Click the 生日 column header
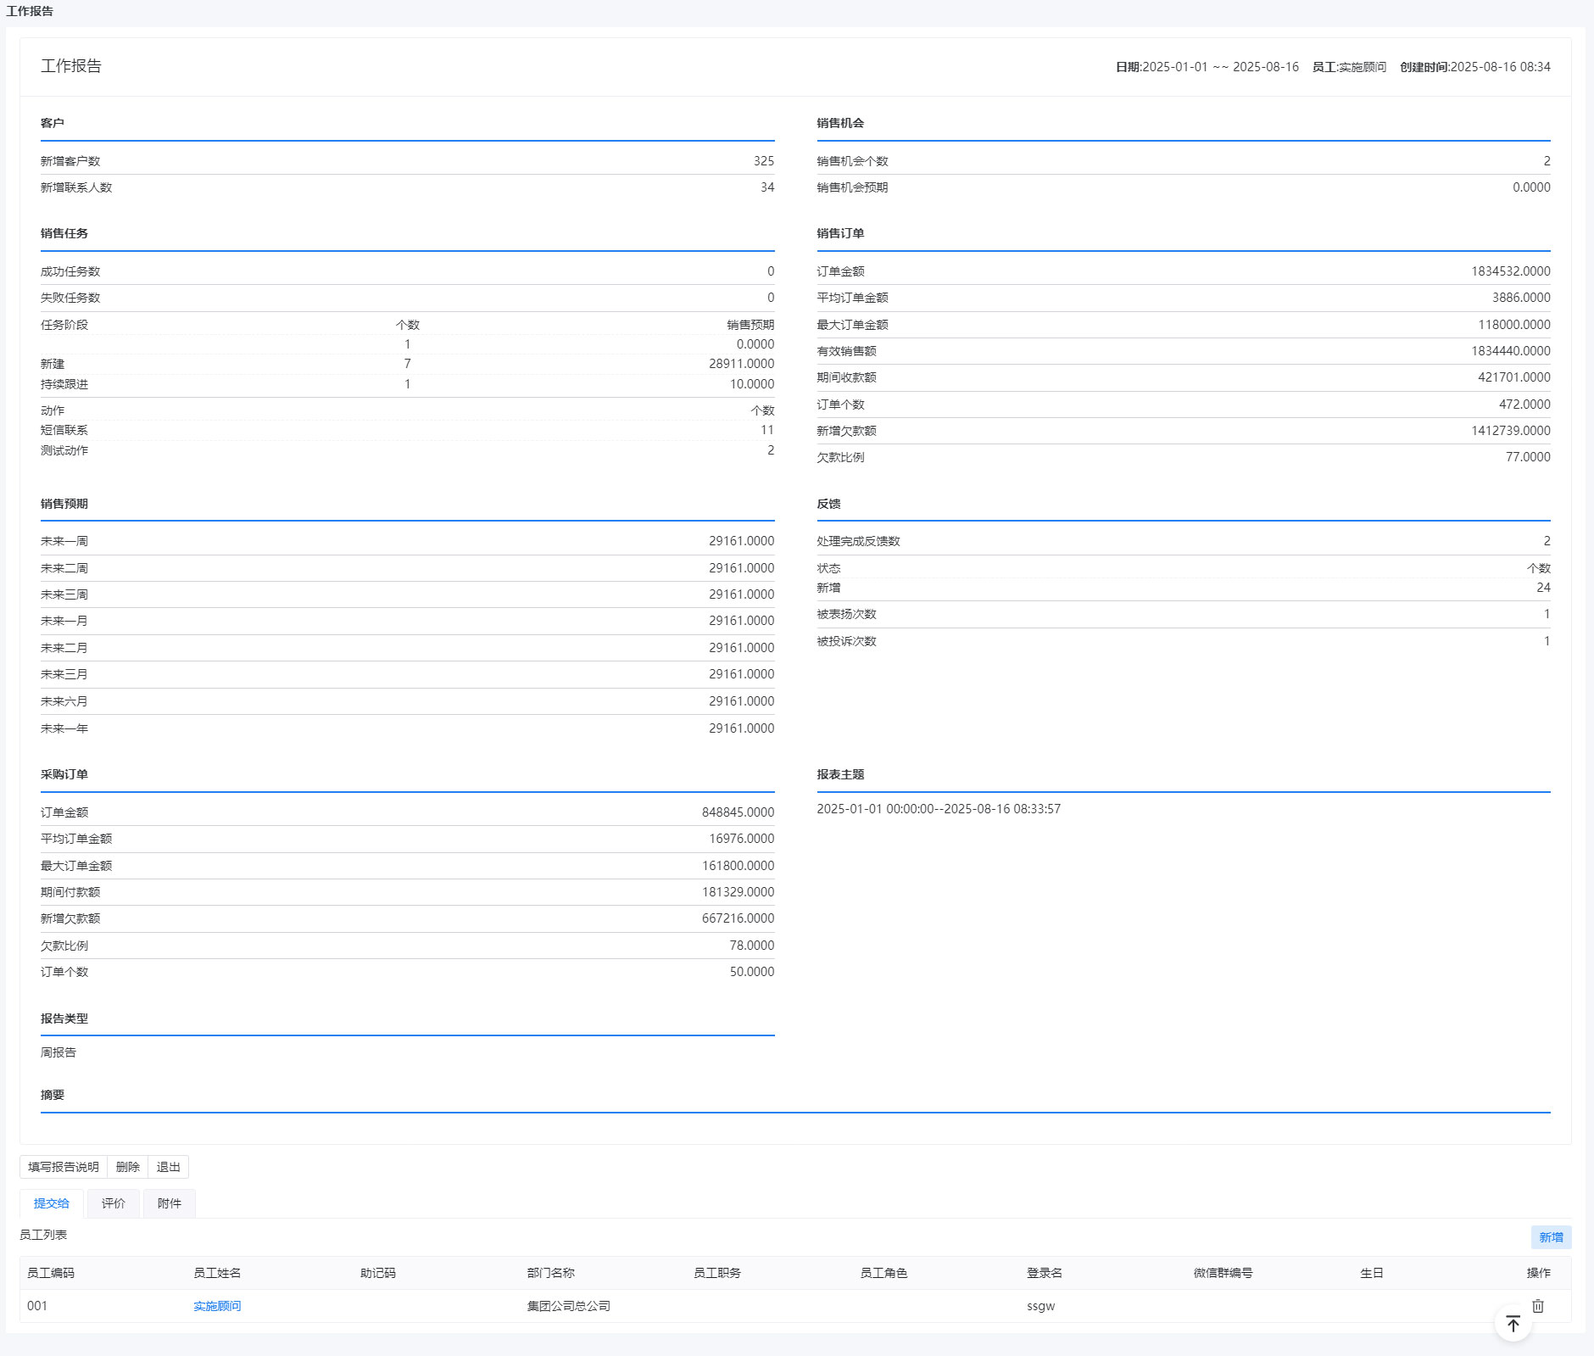The width and height of the screenshot is (1594, 1356). click(1372, 1273)
